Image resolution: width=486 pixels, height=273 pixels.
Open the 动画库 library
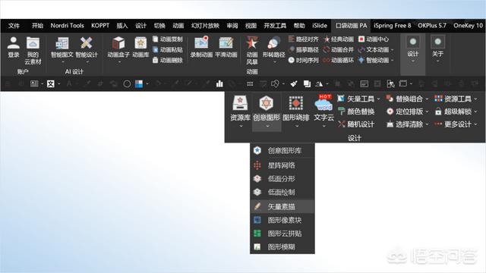[140, 47]
